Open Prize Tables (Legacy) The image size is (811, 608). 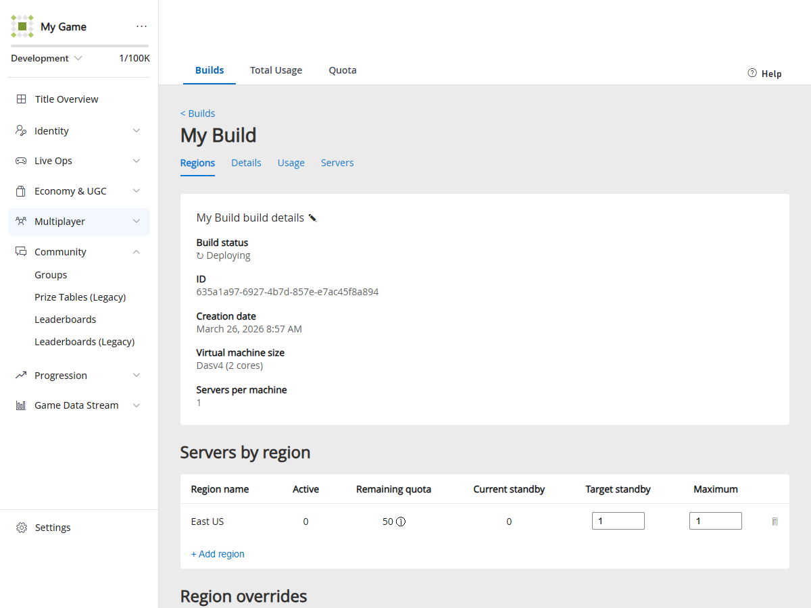(80, 297)
